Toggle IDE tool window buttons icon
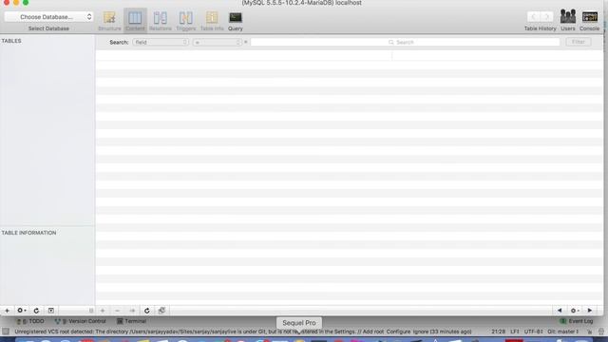 pyautogui.click(x=6, y=332)
